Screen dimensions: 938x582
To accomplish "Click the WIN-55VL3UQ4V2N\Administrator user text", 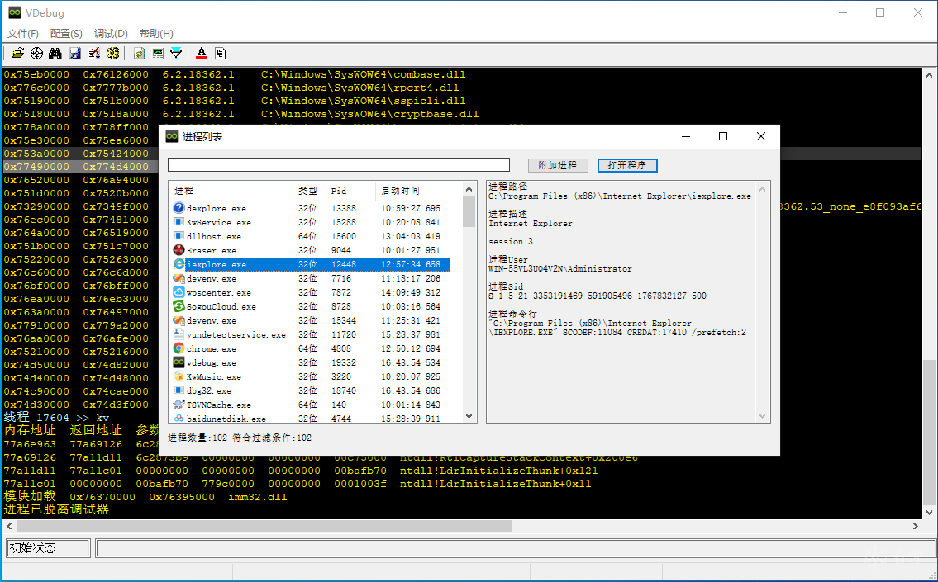I will pos(560,269).
